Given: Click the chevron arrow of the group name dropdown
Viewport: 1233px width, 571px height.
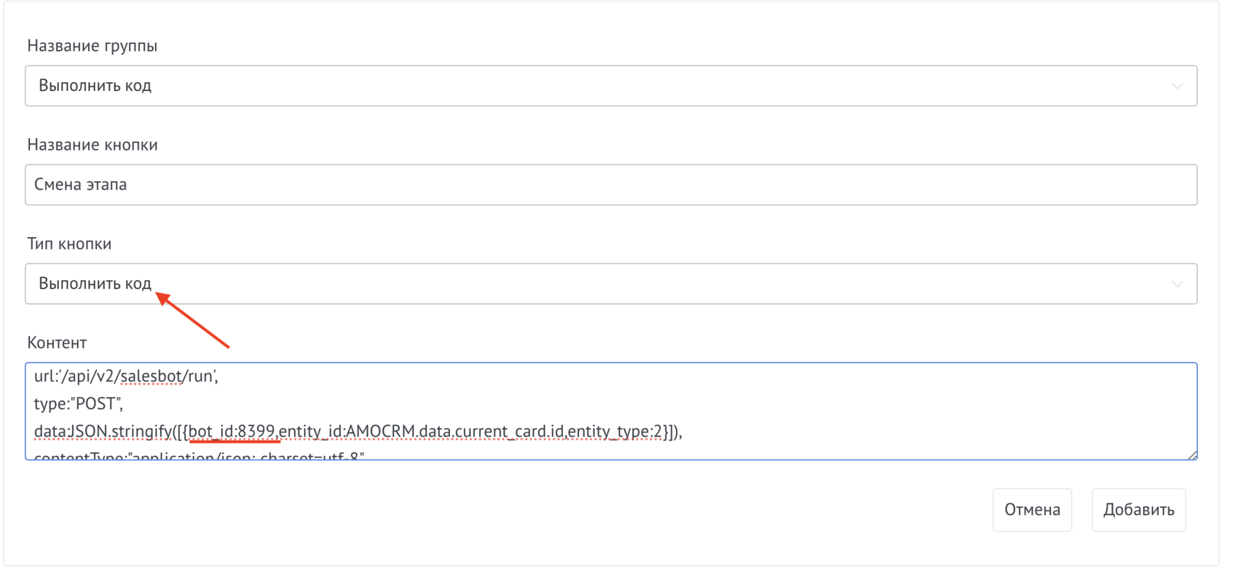Looking at the screenshot, I should coord(1176,86).
